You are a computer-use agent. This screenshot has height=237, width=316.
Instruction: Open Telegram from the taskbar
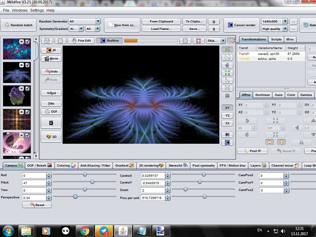103,230
